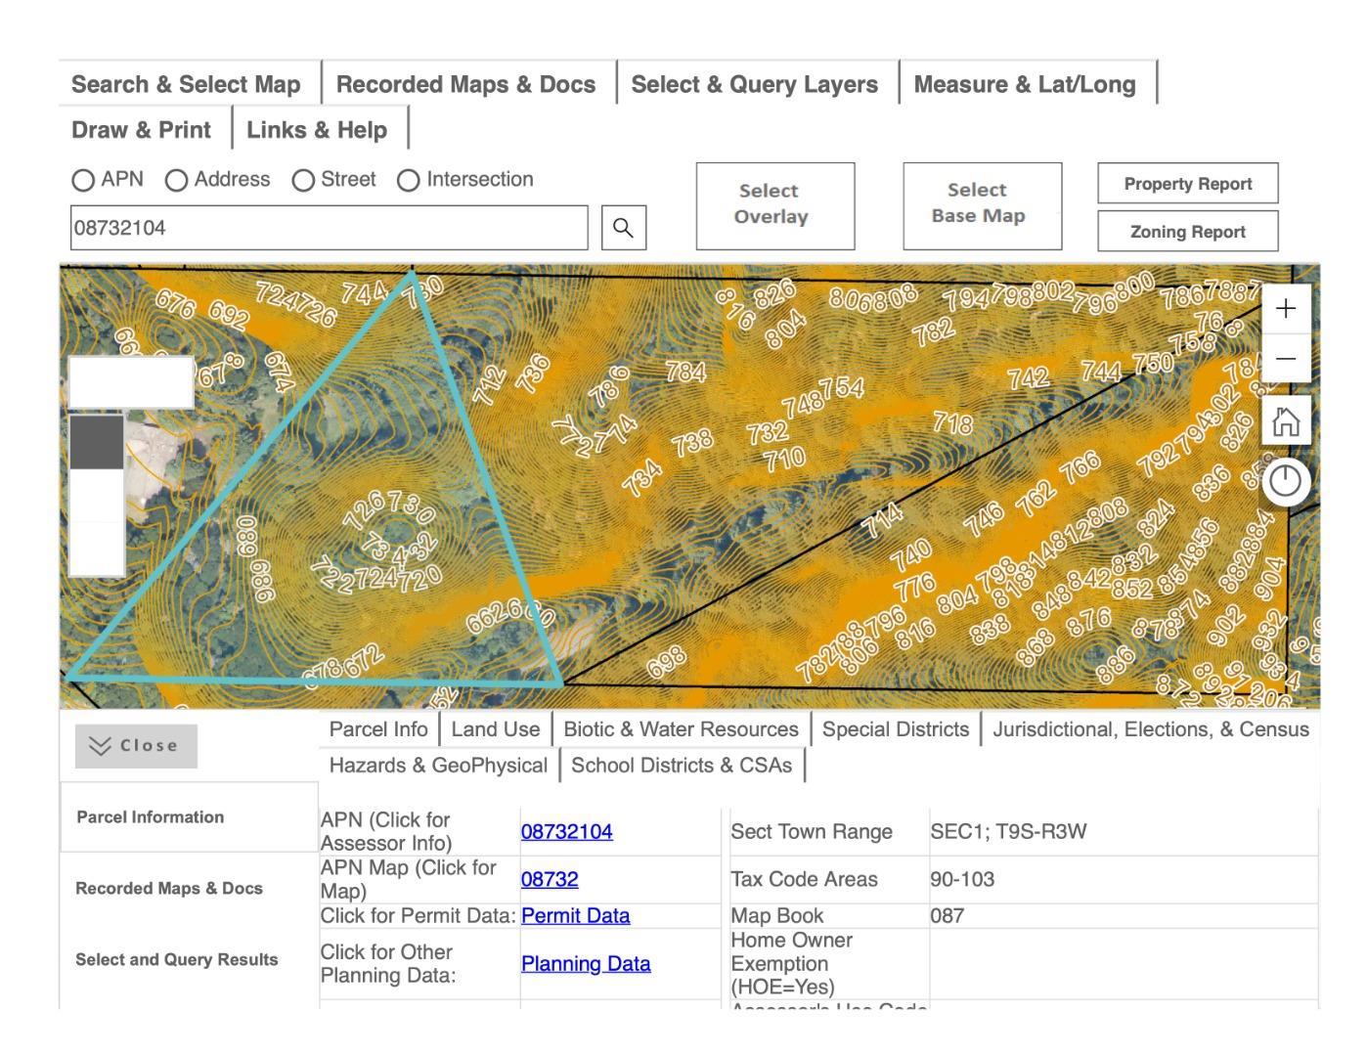1367x1056 pixels.
Task: Collapse the results panel with Close
Action: (x=136, y=746)
